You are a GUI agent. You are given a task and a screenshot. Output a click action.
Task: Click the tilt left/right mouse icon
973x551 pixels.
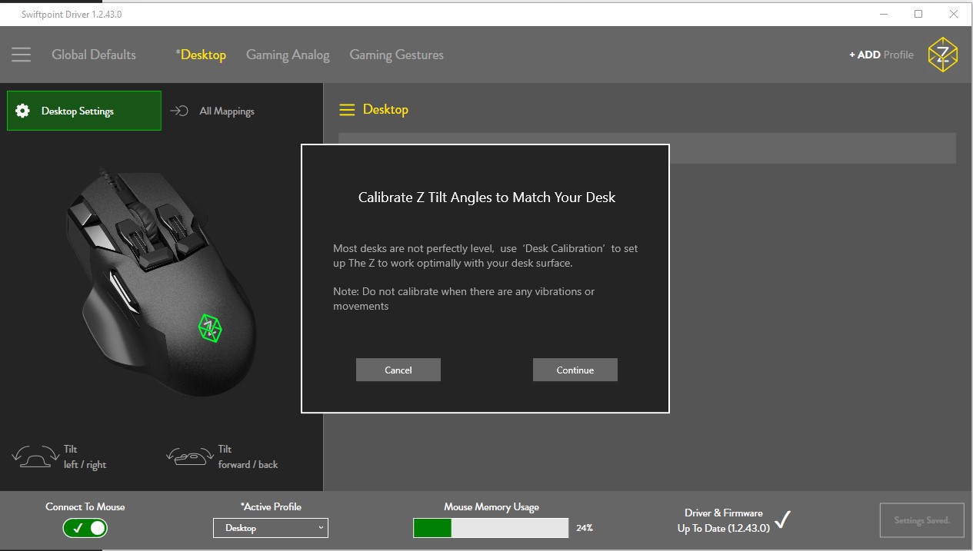pos(35,456)
